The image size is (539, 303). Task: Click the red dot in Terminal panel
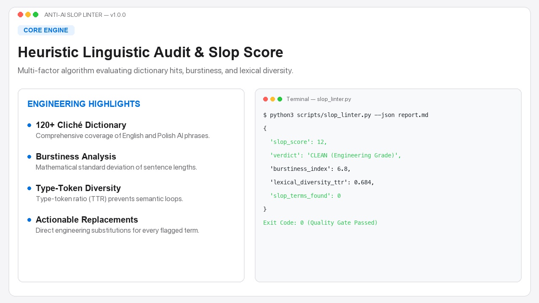(x=265, y=99)
